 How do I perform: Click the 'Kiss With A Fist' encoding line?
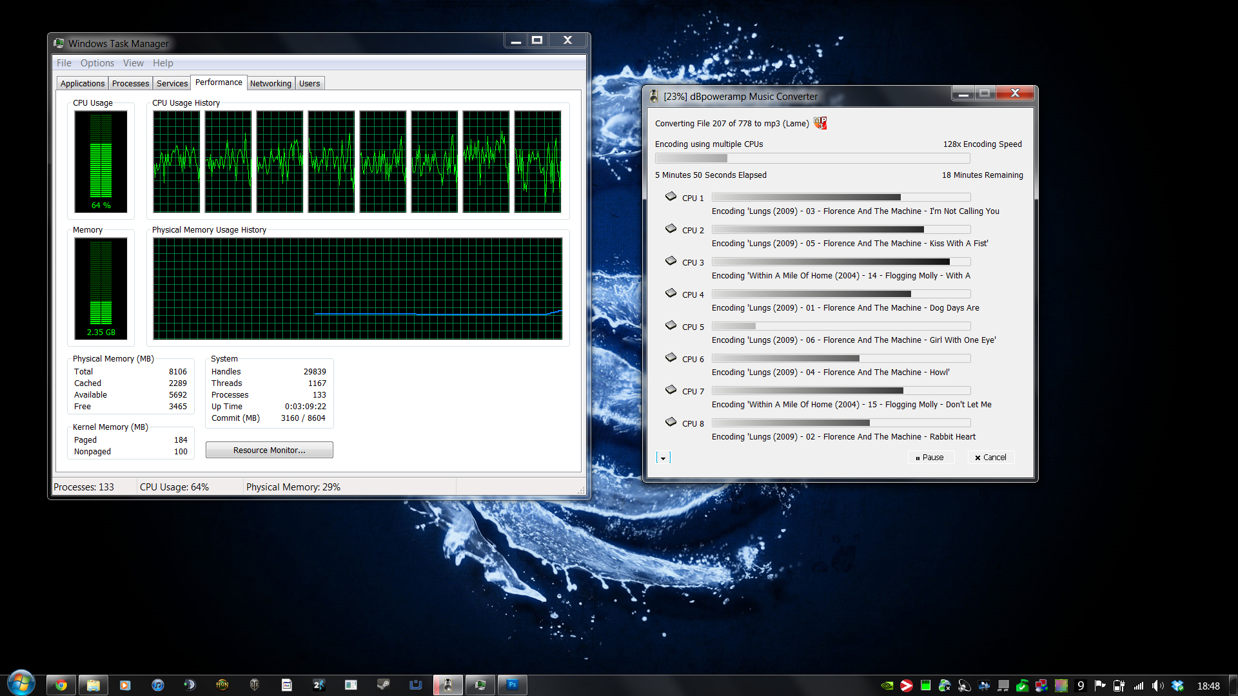(850, 244)
